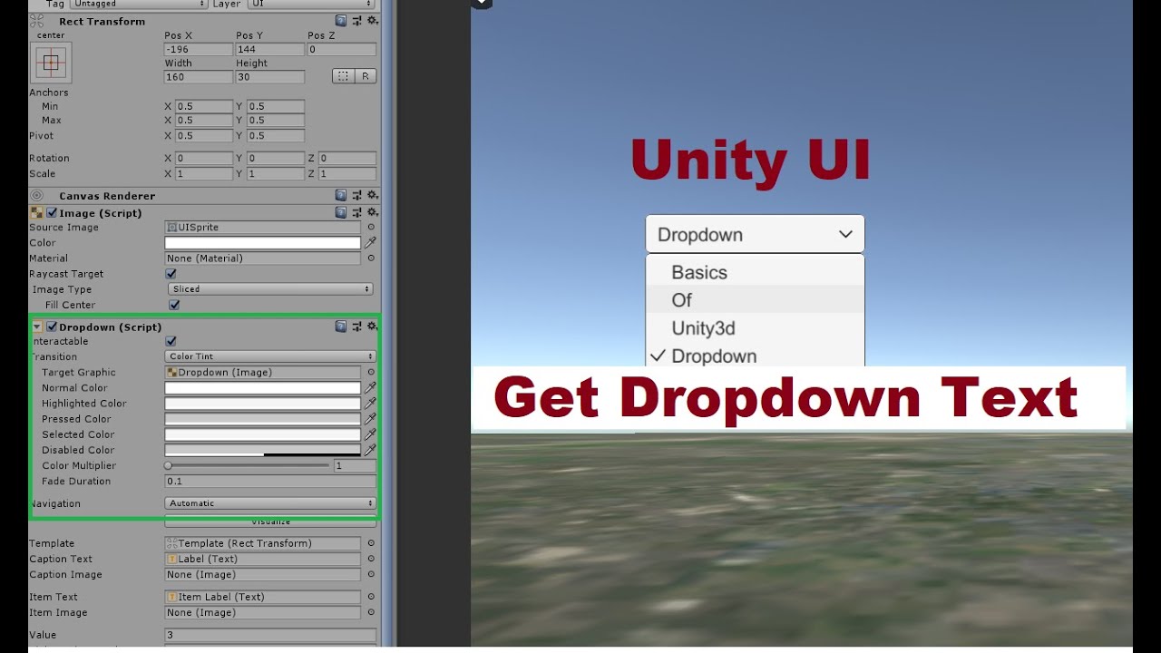1161x653 pixels.
Task: Use the eyedropper for Highlighted Color
Action: point(370,404)
